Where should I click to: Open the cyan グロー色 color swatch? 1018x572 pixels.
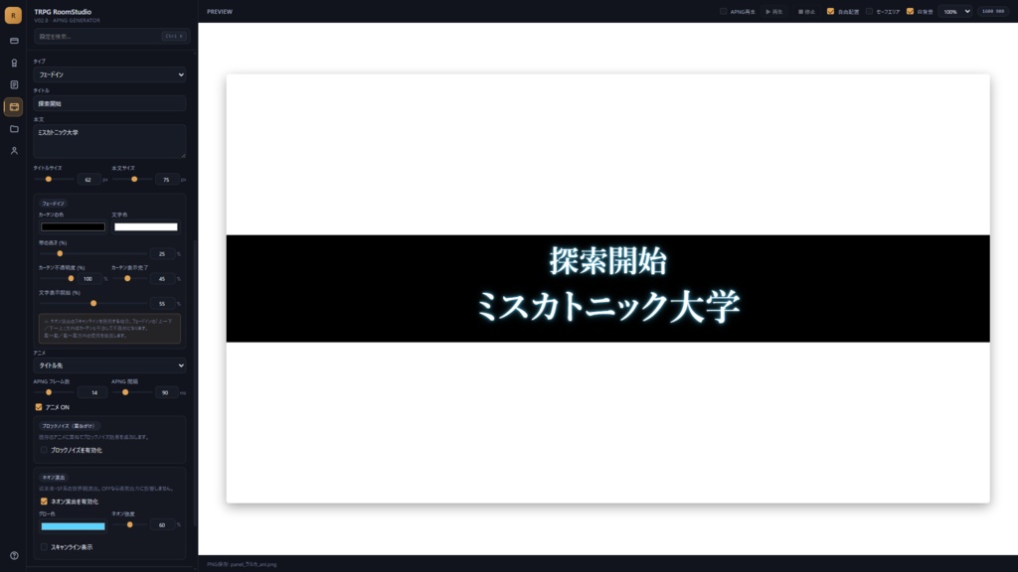tap(73, 526)
